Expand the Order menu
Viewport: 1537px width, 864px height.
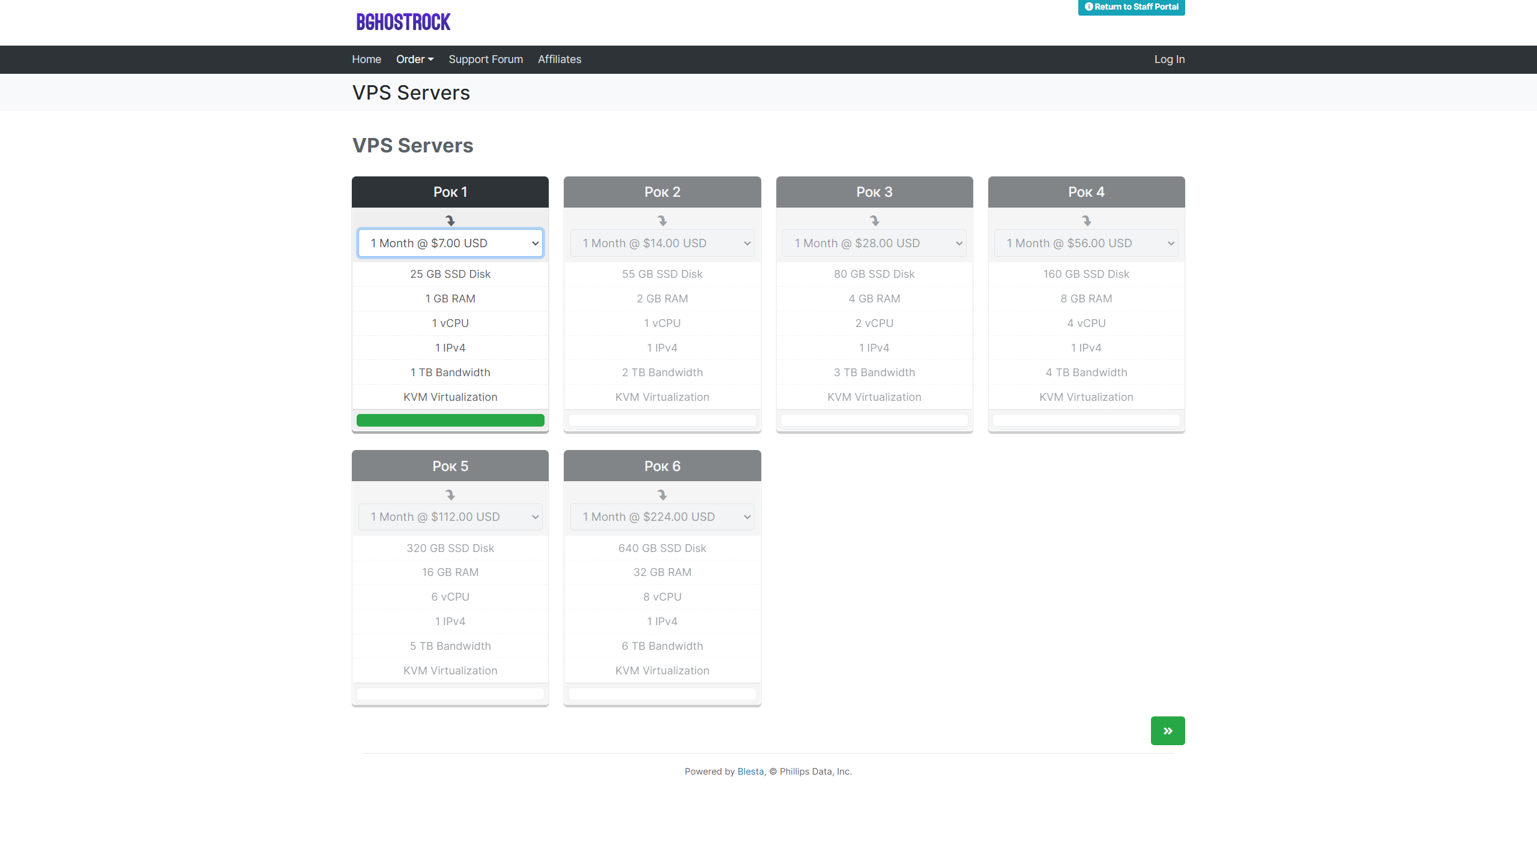[x=415, y=59]
